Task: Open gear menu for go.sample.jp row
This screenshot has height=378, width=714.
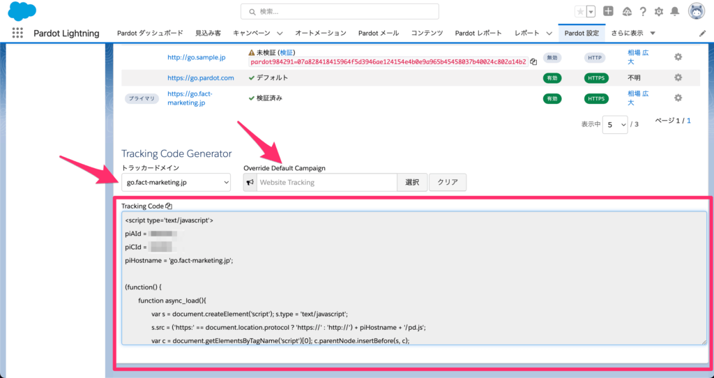Action: click(678, 57)
